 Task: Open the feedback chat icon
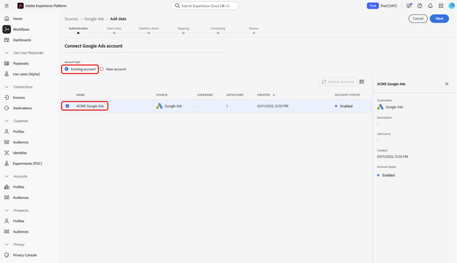(409, 5)
